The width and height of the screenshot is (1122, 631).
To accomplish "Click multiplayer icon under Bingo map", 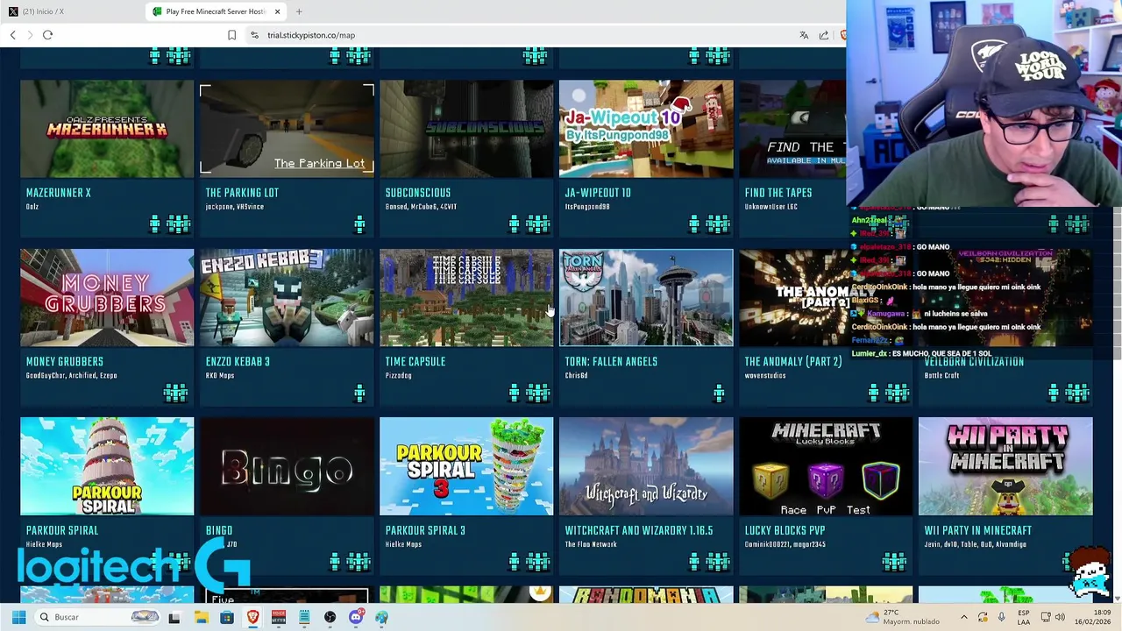I will coord(359,562).
